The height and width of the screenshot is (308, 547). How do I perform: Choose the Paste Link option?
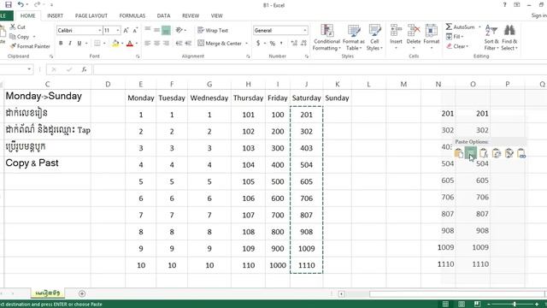(521, 153)
